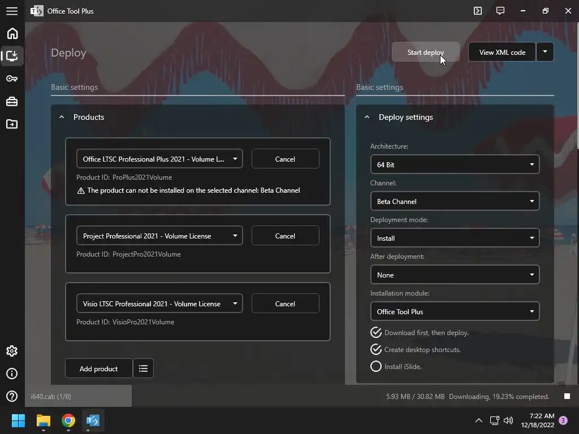This screenshot has width=579, height=434.
Task: Open Project Professional 2021 product dropdown
Action: coord(159,236)
